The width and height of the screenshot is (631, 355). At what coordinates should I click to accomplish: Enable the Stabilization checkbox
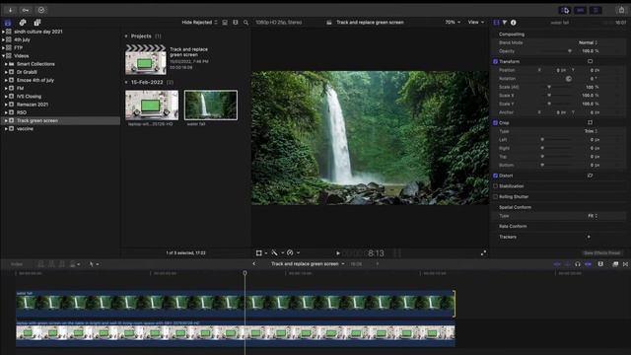[495, 186]
